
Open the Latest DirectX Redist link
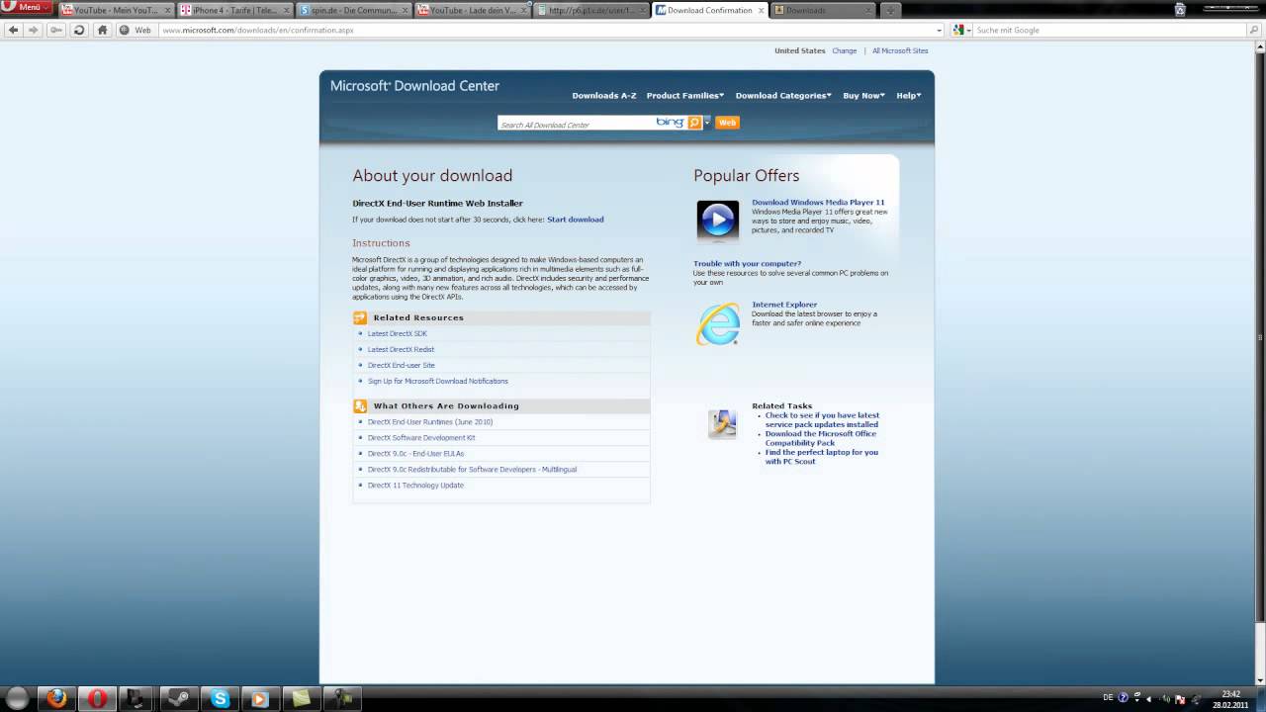(401, 350)
